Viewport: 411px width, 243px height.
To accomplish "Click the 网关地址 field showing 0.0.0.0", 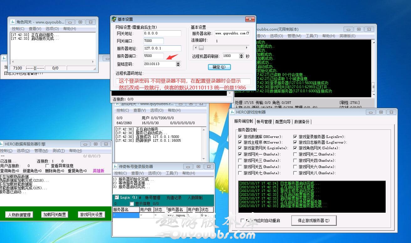I will [162, 33].
